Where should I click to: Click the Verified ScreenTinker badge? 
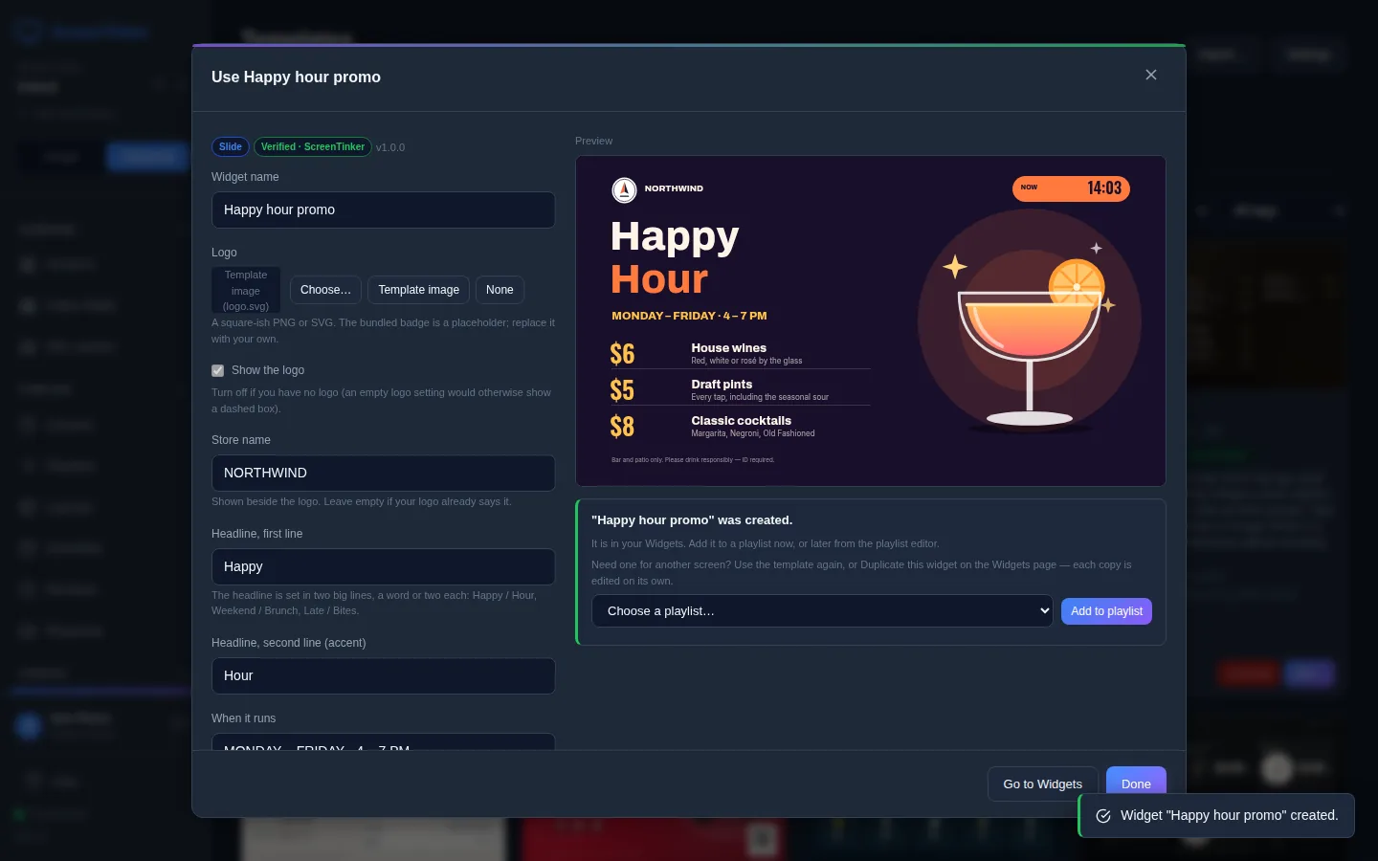(313, 146)
